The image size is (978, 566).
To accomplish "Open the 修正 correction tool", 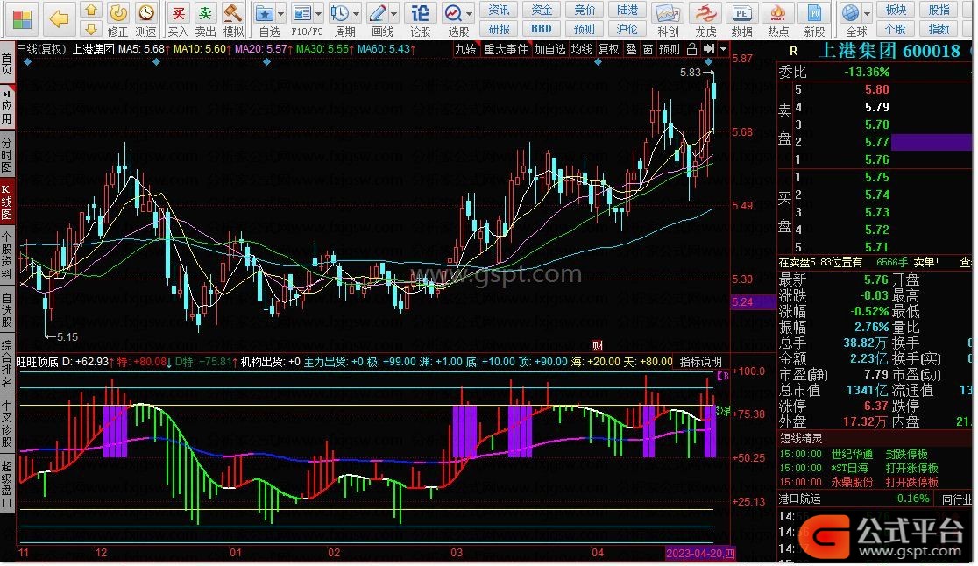I will tap(118, 19).
